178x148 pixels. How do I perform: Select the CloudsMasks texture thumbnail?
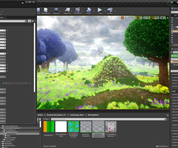tap(74, 127)
